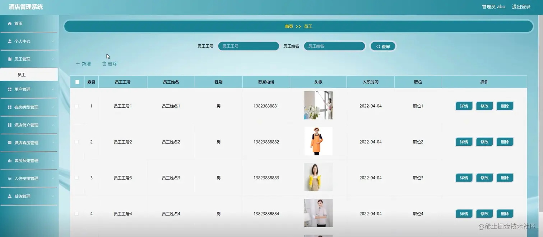The width and height of the screenshot is (543, 237).
Task: Click 入职时间 column header
Action: pyautogui.click(x=370, y=82)
